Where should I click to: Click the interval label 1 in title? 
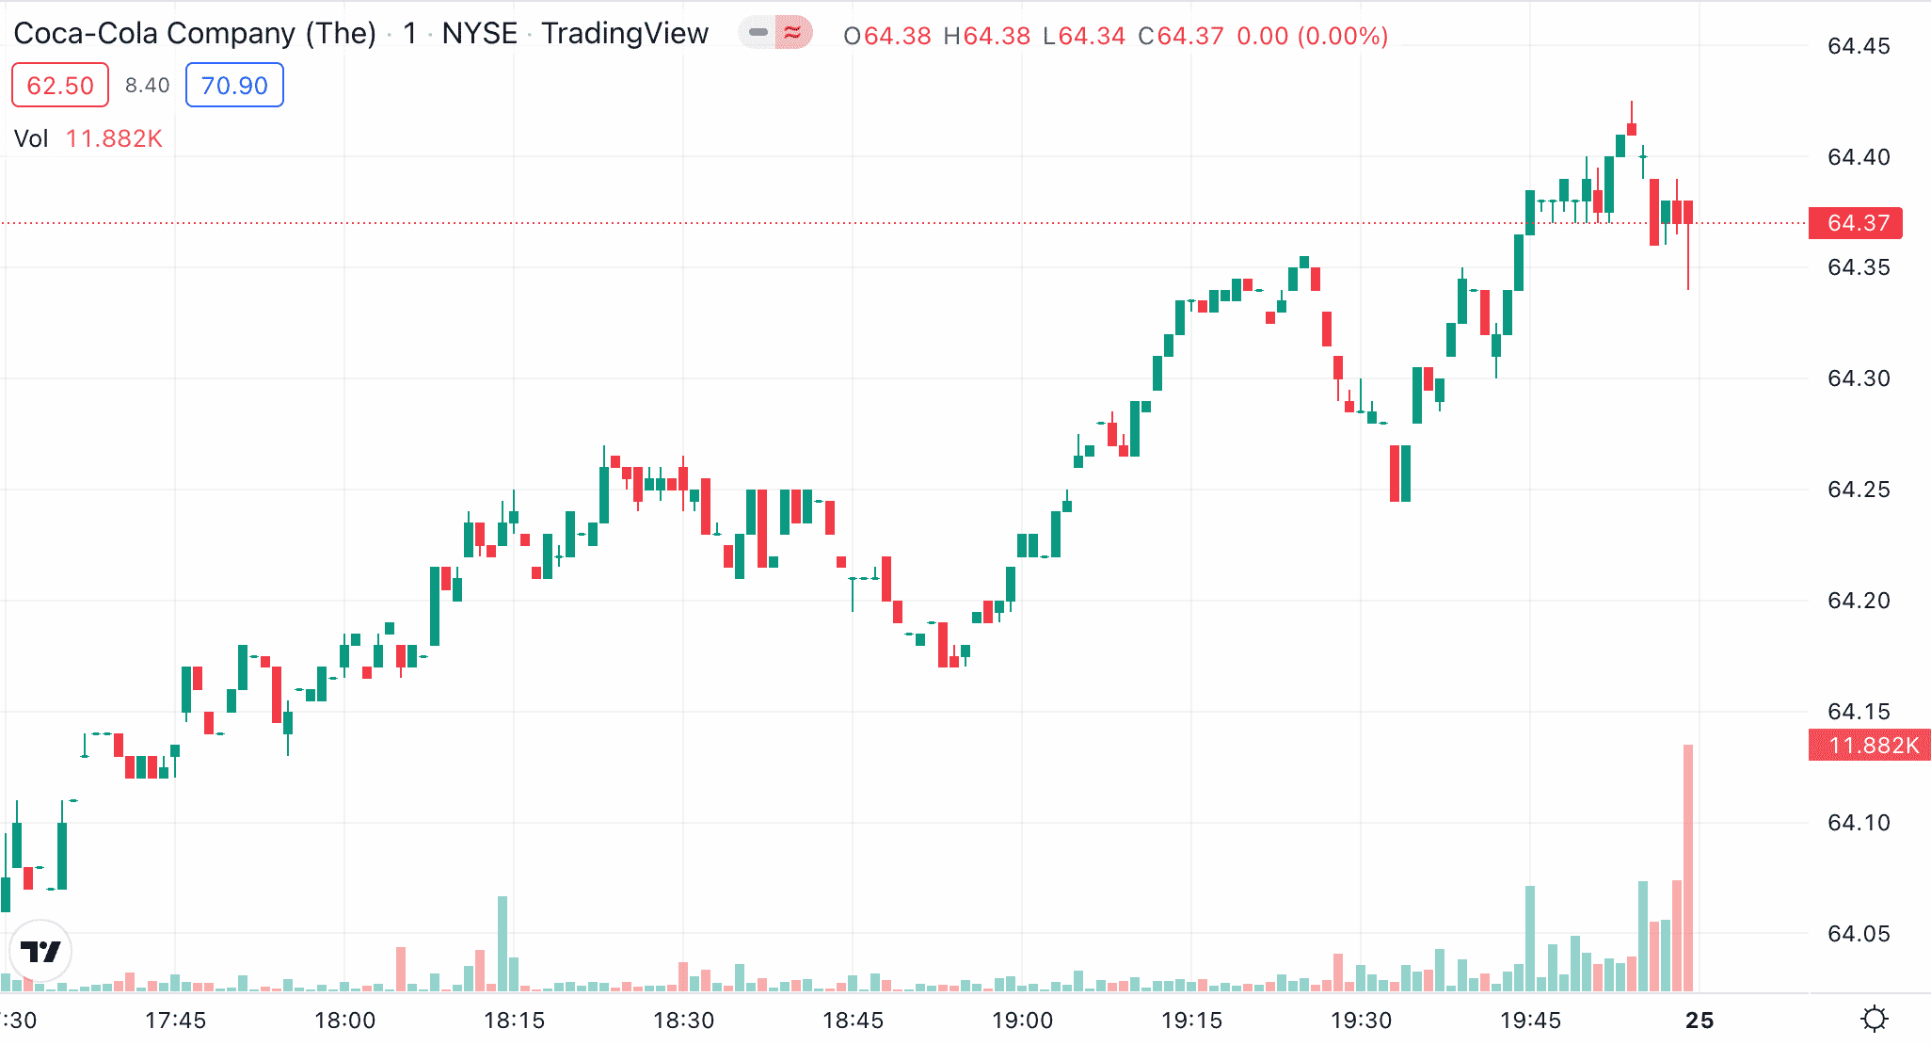point(409,33)
